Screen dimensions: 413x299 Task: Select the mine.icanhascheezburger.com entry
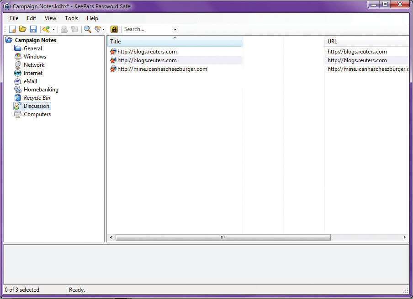[162, 69]
